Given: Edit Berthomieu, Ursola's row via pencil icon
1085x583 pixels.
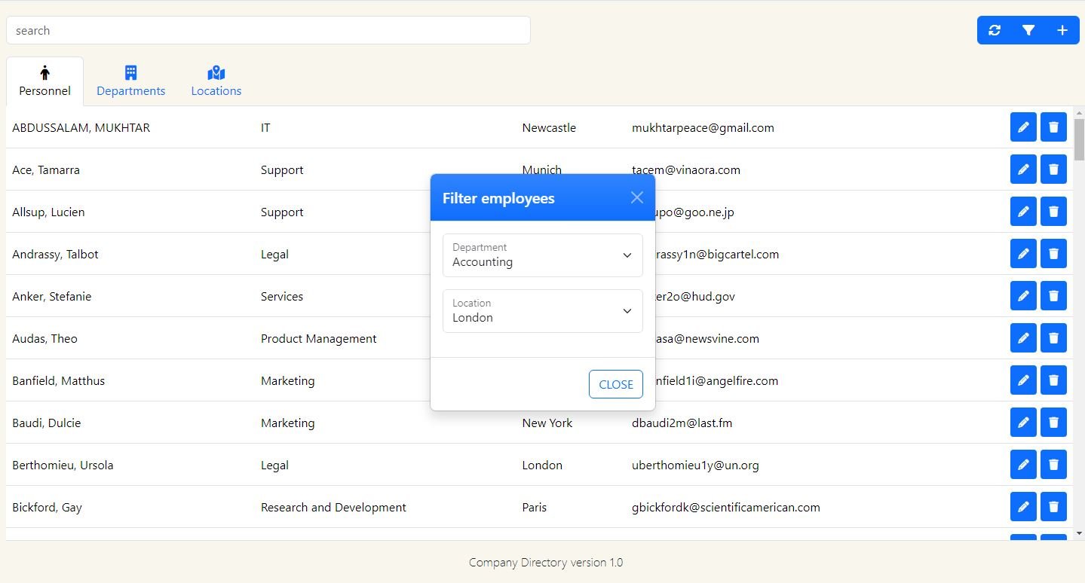Looking at the screenshot, I should click(1023, 465).
